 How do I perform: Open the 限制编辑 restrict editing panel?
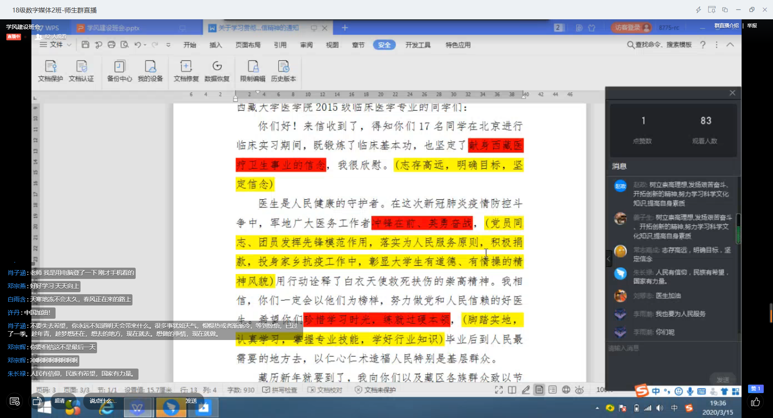253,71
